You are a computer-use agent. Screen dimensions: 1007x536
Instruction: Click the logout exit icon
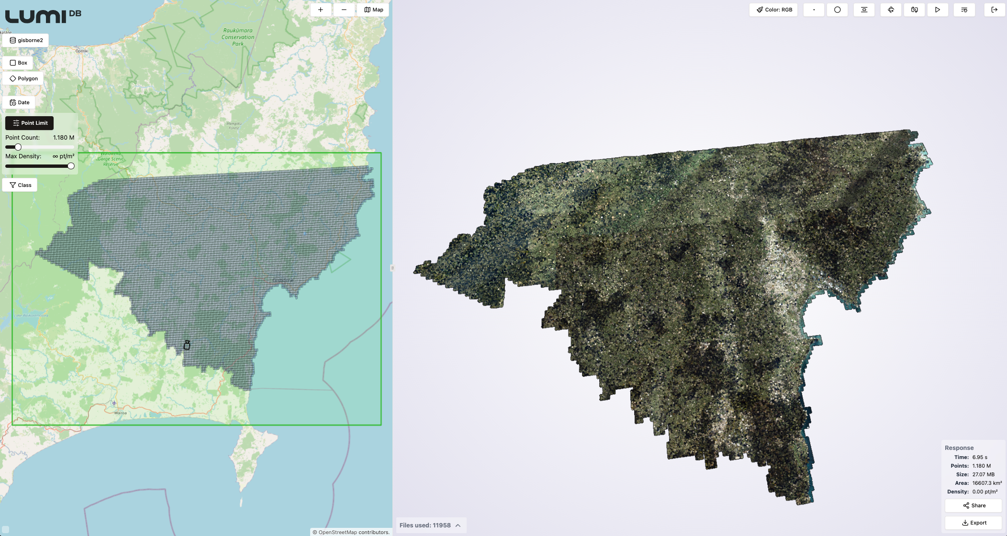point(994,10)
